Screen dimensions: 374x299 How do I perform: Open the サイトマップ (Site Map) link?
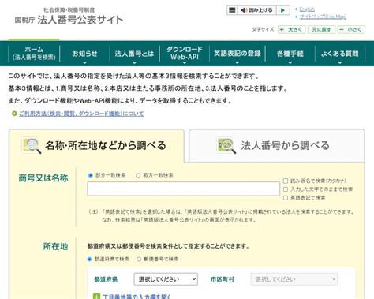pyautogui.click(x=323, y=17)
